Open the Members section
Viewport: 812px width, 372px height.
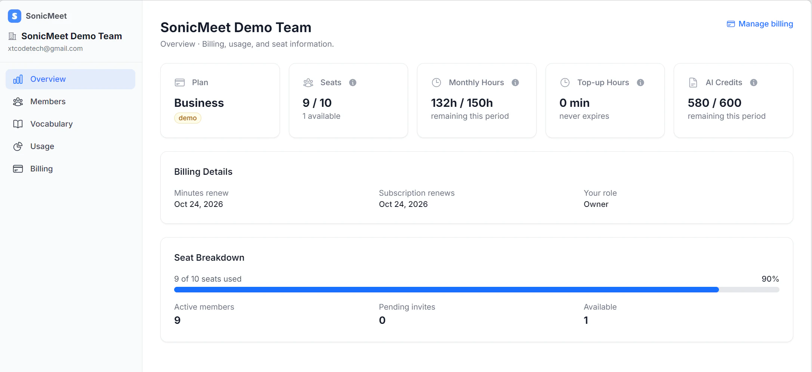pyautogui.click(x=70, y=102)
